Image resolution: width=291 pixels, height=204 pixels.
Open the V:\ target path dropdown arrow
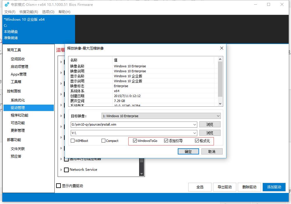pos(195,133)
